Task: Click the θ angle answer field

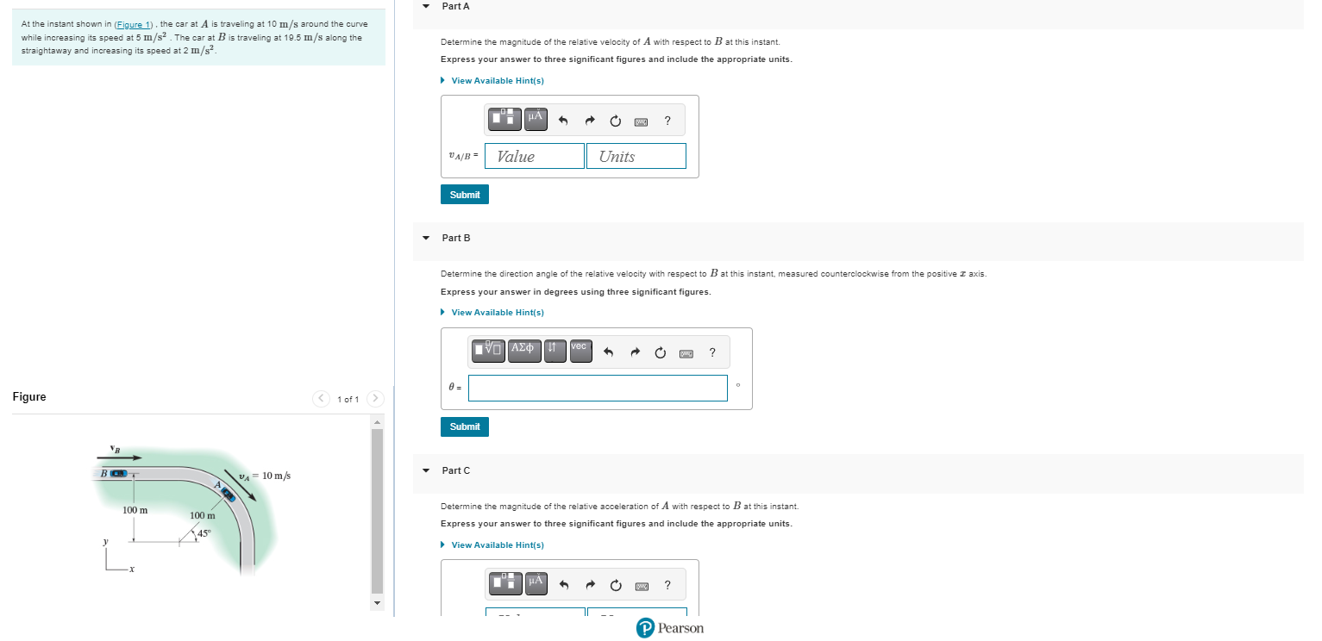Action: coord(598,388)
